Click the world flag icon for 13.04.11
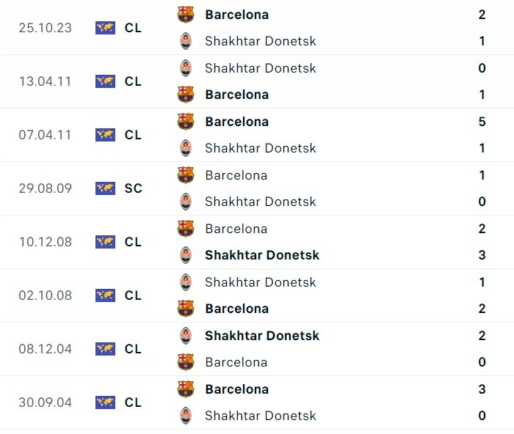 pos(105,81)
